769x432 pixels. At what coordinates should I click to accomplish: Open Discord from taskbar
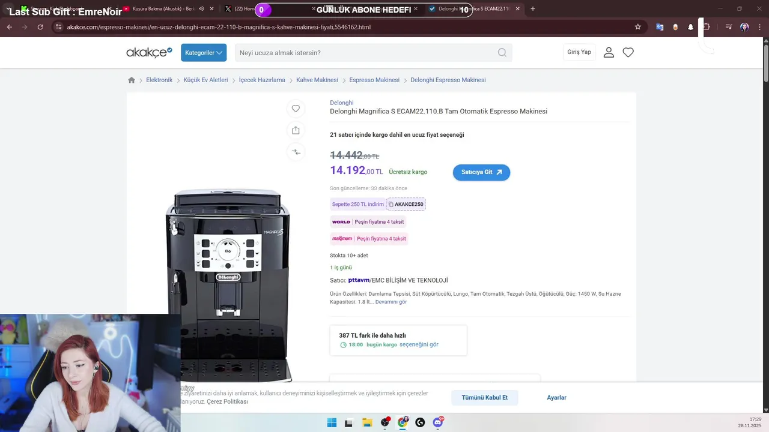(438, 422)
